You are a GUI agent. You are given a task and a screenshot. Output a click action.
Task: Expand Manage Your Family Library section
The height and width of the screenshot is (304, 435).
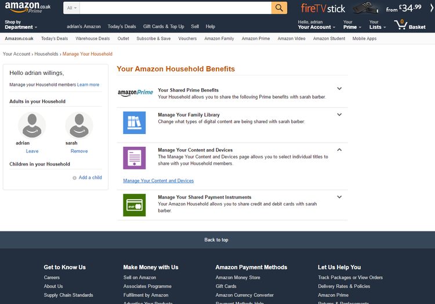coord(339,114)
